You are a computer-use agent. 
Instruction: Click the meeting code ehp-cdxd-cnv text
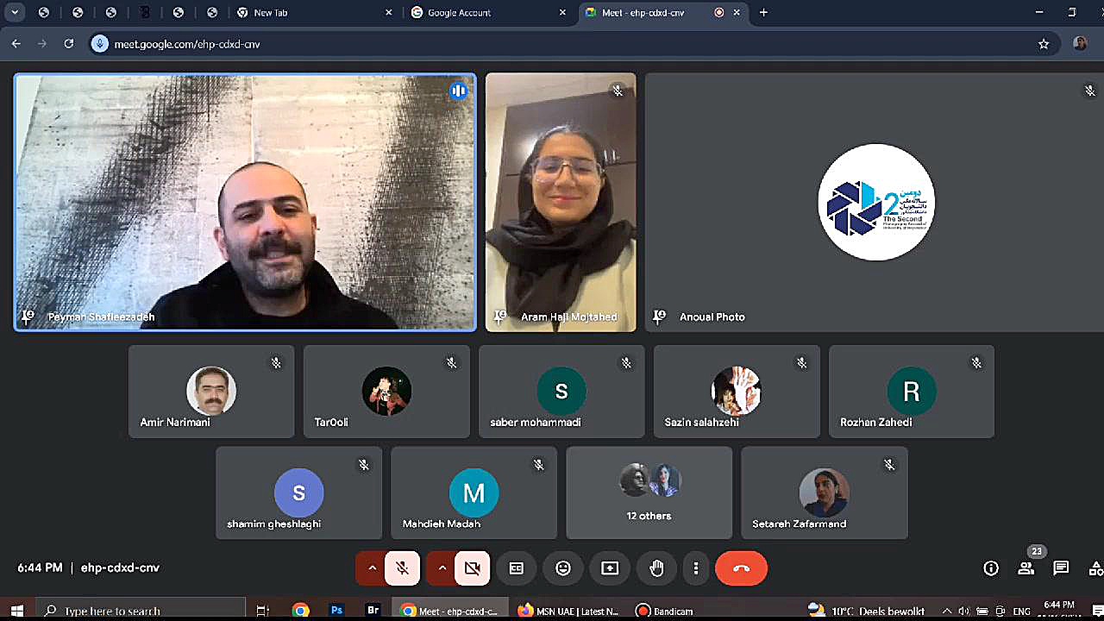pyautogui.click(x=120, y=568)
